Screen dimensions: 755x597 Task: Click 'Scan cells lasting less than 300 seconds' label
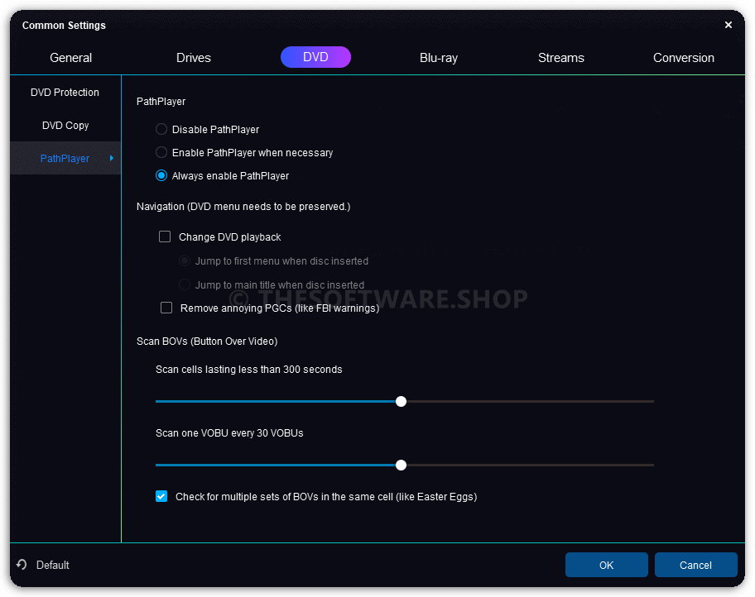click(x=249, y=370)
